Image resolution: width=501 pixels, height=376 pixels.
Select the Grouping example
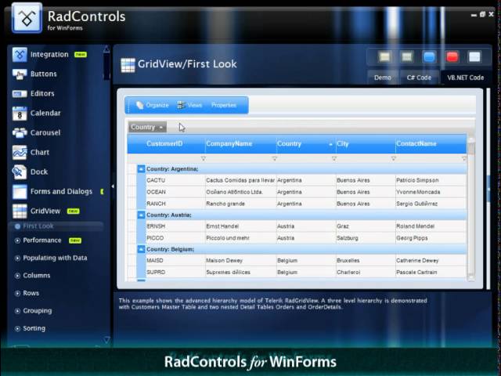pos(37,311)
